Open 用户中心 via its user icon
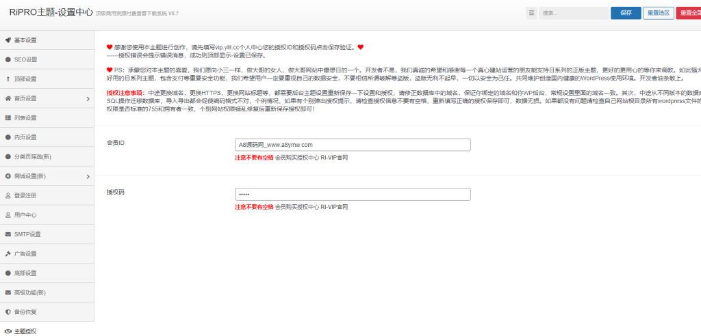This screenshot has height=336, width=701. 8,215
